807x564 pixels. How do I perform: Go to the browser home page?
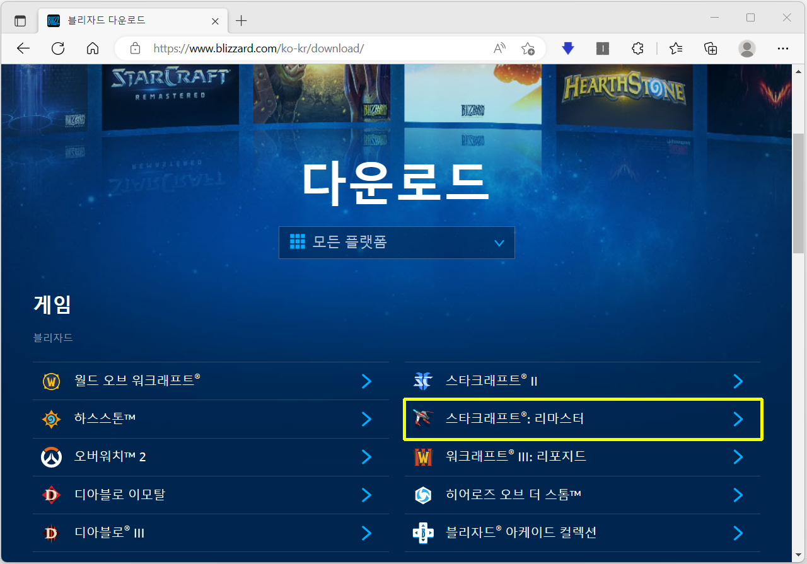tap(93, 49)
